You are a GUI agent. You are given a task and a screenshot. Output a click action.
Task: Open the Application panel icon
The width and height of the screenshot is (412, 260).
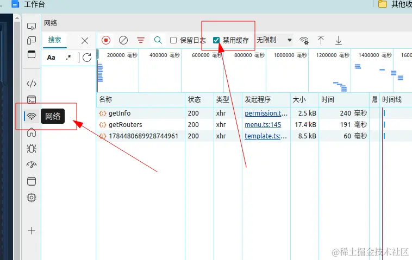32,181
